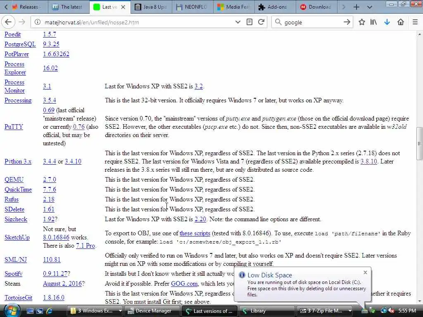This screenshot has width=423, height=317.
Task: Open Process Explorer 16.02 version link
Action: coord(50,68)
